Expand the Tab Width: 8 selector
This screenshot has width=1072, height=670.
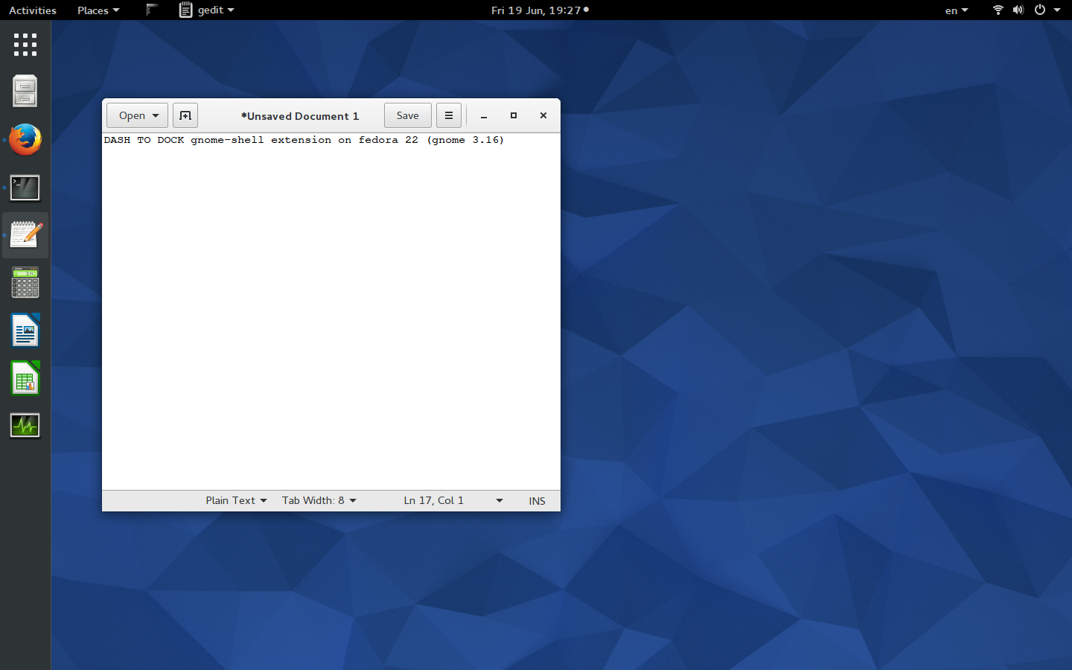pos(319,501)
